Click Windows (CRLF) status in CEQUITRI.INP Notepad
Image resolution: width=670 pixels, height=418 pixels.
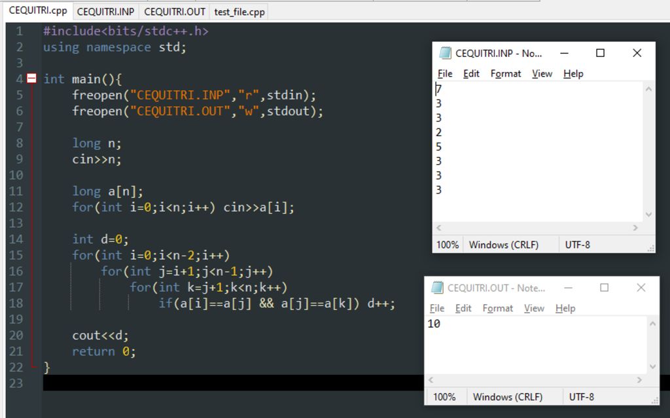click(x=504, y=245)
